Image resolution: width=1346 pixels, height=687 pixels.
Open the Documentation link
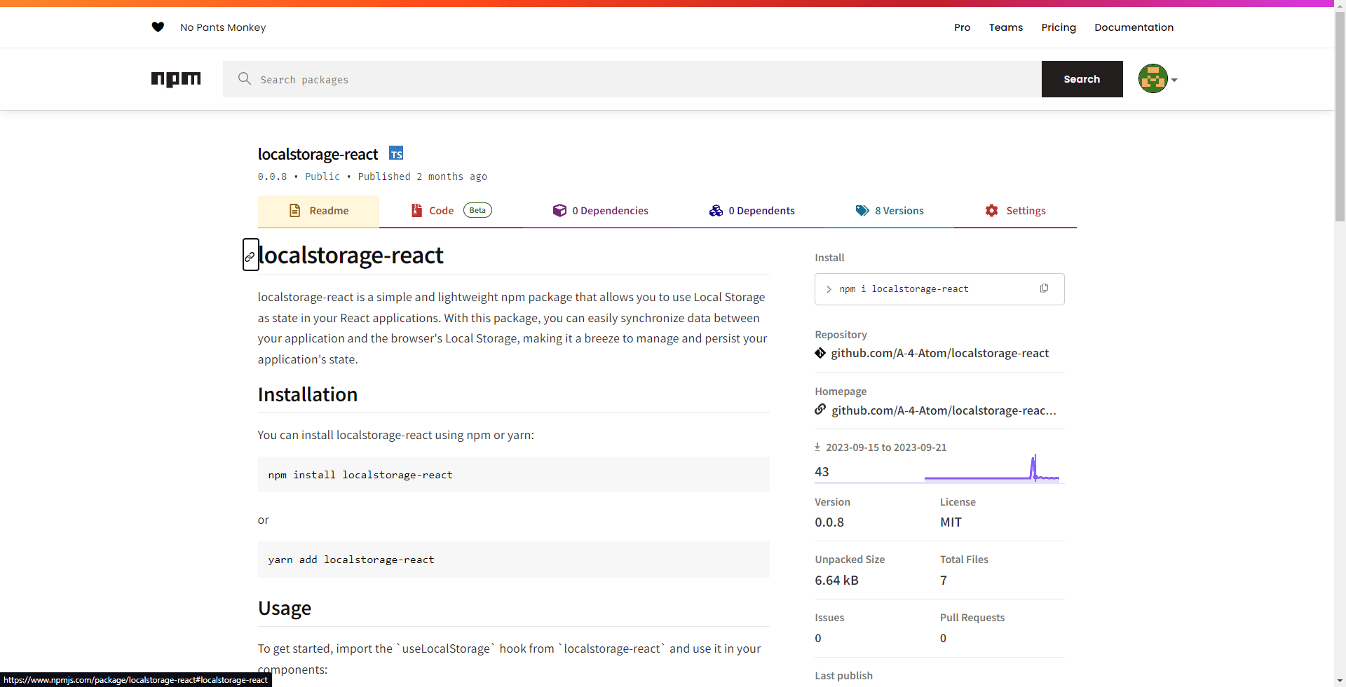(1134, 27)
